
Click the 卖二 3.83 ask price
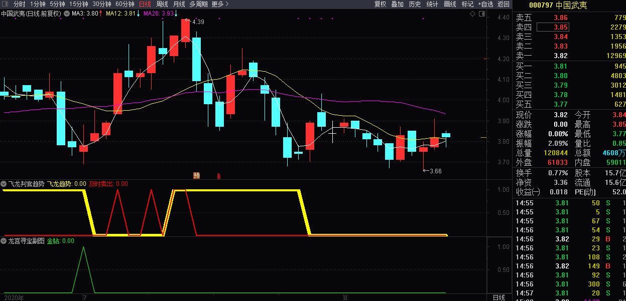pyautogui.click(x=561, y=46)
